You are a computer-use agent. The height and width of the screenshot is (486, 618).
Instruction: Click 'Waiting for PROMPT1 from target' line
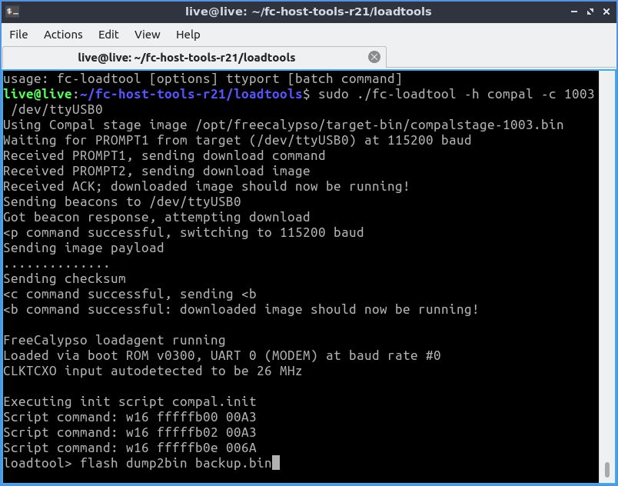pyautogui.click(x=238, y=140)
